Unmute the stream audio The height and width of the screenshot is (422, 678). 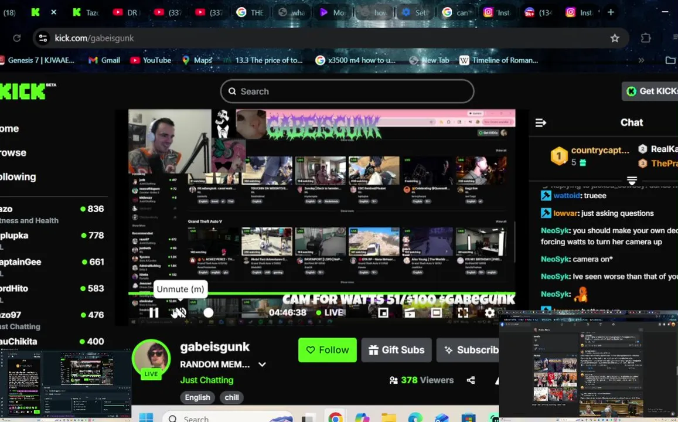[x=179, y=312]
